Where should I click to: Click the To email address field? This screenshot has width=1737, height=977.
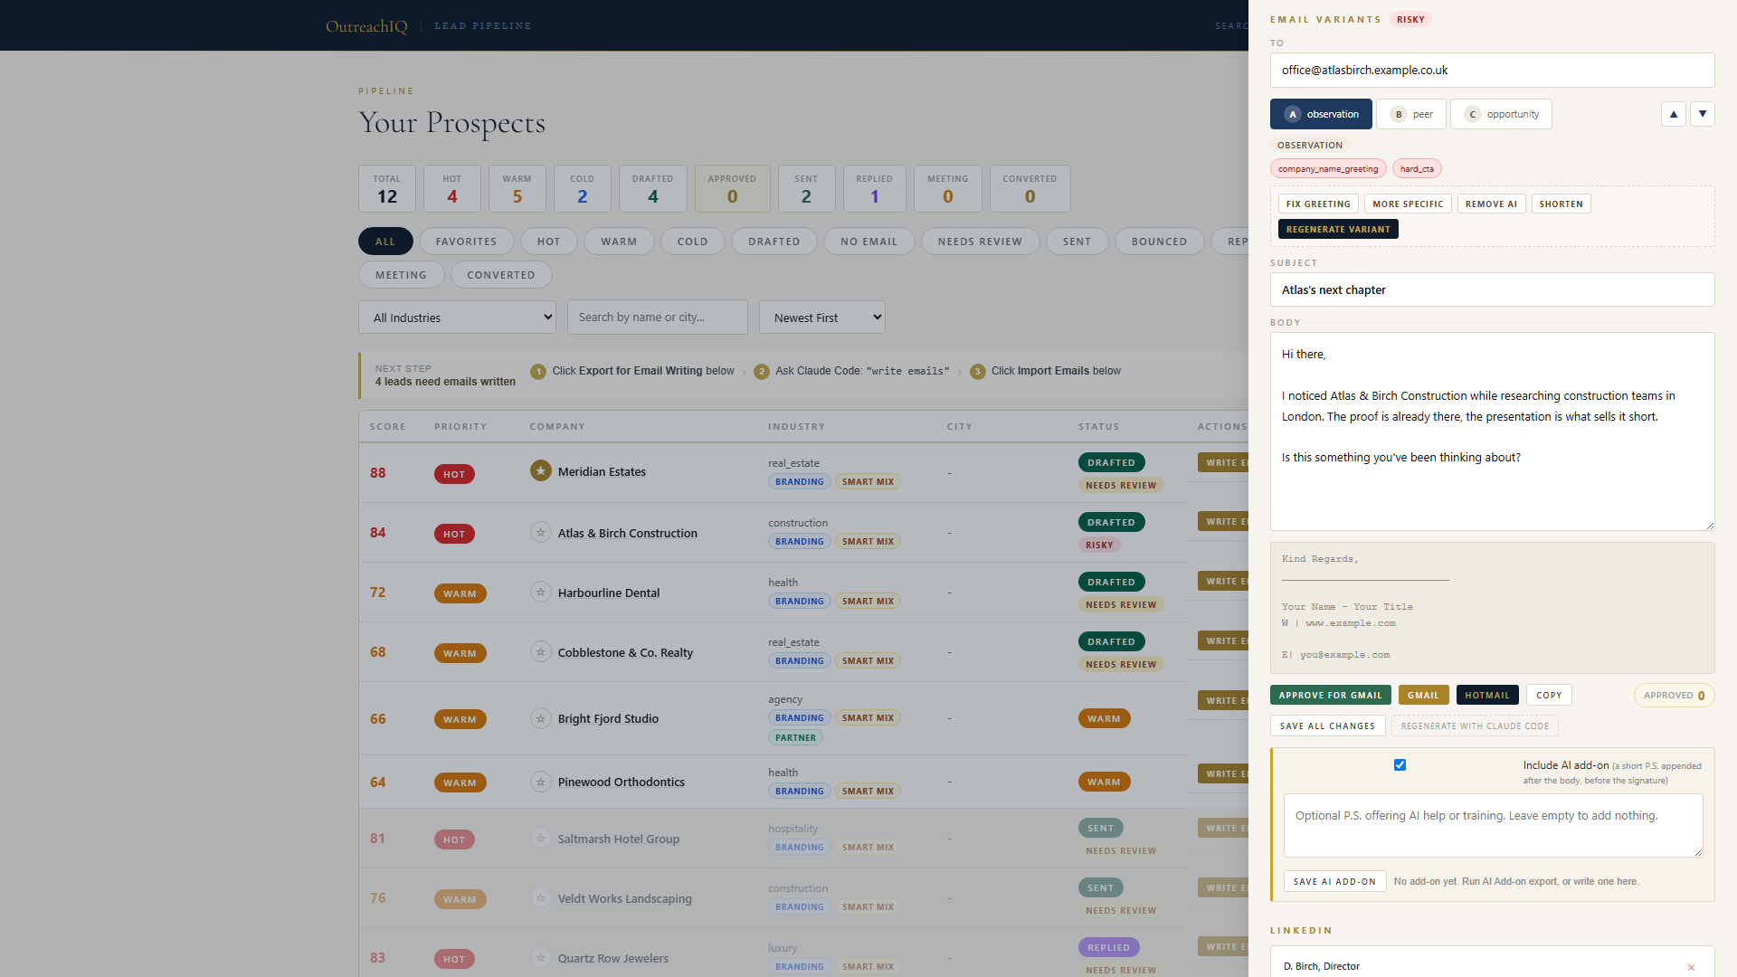[x=1492, y=70]
